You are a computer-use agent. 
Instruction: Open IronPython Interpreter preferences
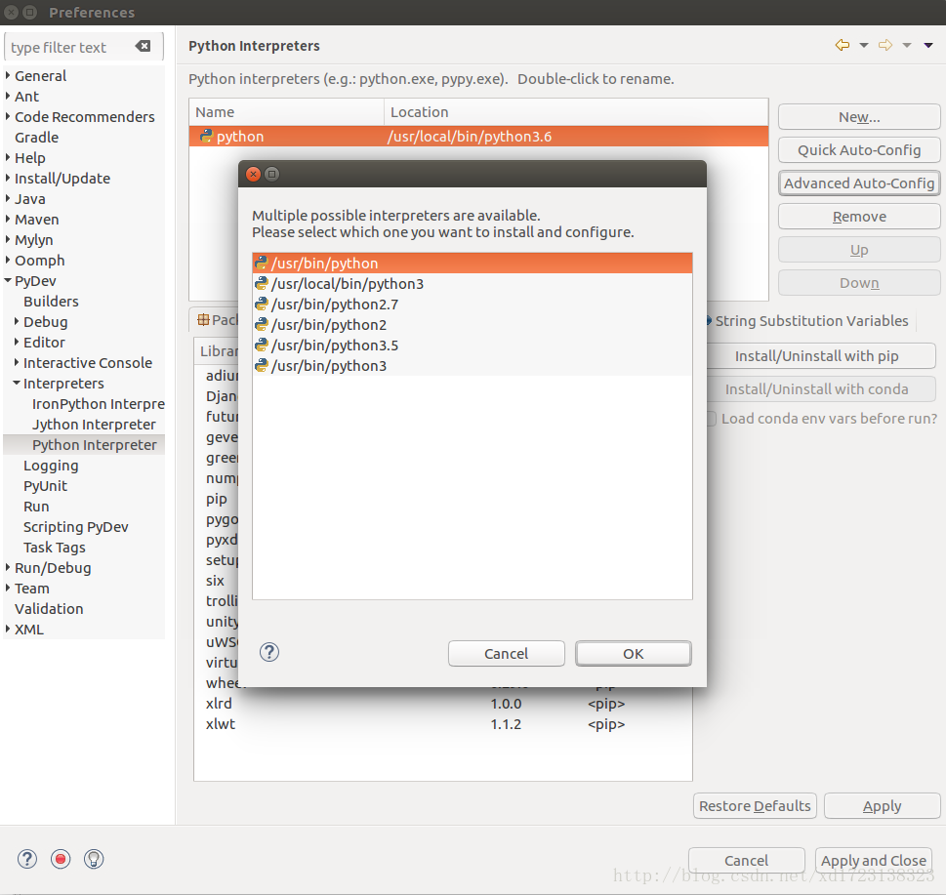pyautogui.click(x=99, y=403)
